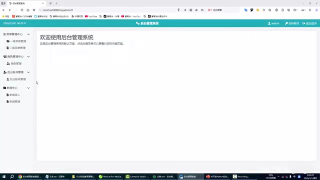Click the 后台管理系统 header title

click(x=147, y=23)
